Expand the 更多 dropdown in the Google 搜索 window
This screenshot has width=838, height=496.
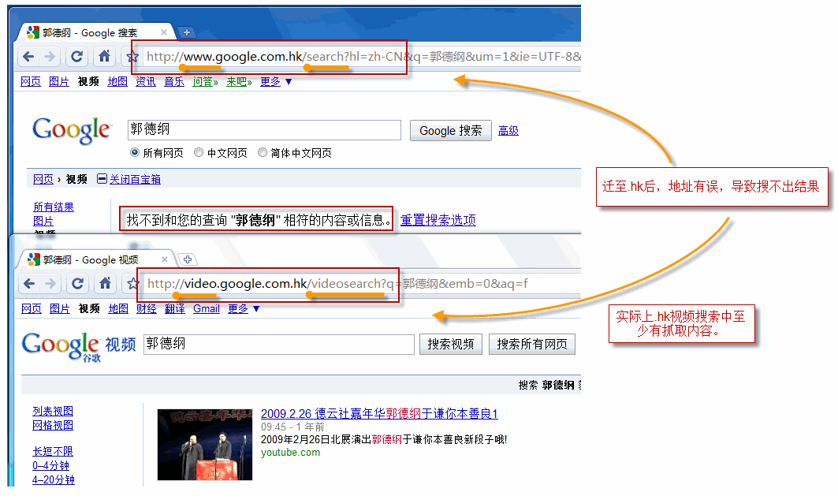pyautogui.click(x=276, y=82)
